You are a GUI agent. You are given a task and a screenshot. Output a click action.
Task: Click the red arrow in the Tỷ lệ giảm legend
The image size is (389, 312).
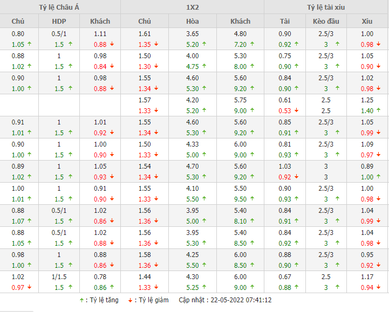point(130,300)
